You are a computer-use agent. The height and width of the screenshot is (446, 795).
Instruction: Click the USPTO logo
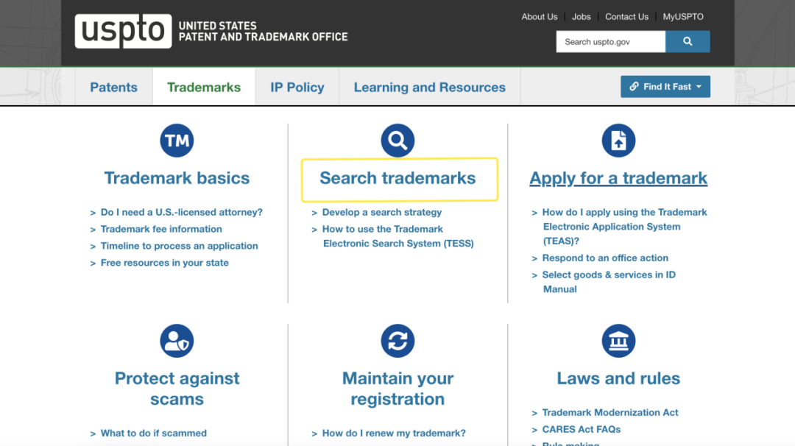pyautogui.click(x=123, y=32)
